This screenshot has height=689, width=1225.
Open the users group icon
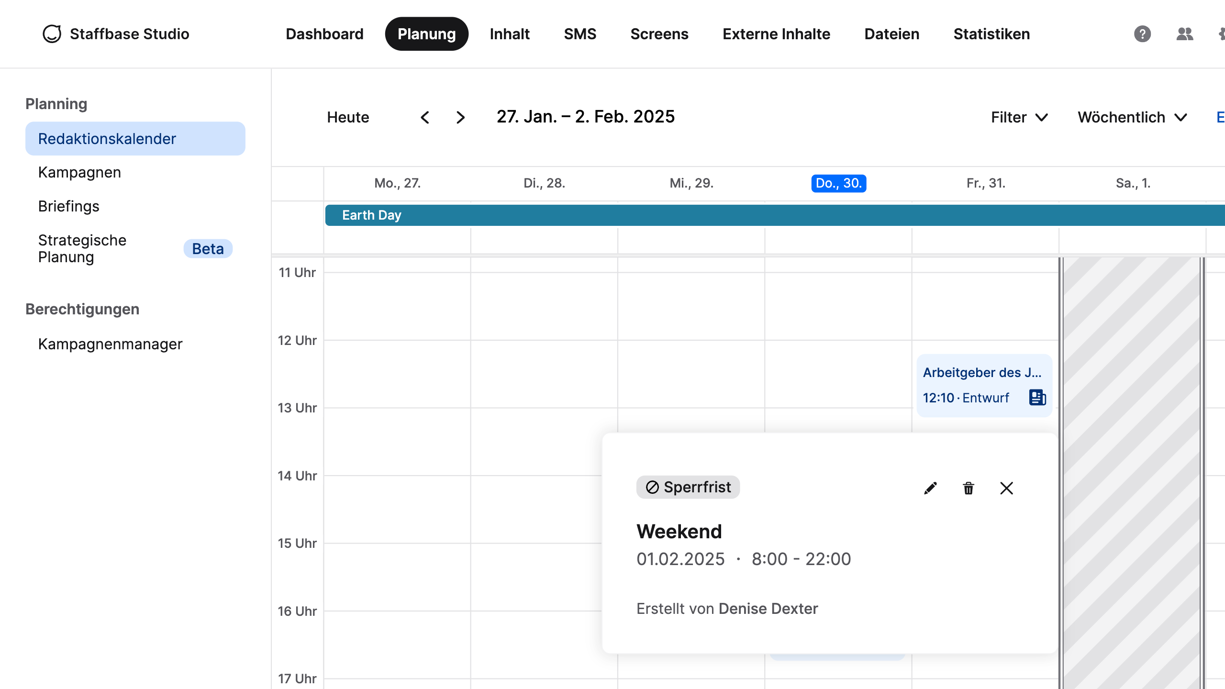pos(1185,34)
